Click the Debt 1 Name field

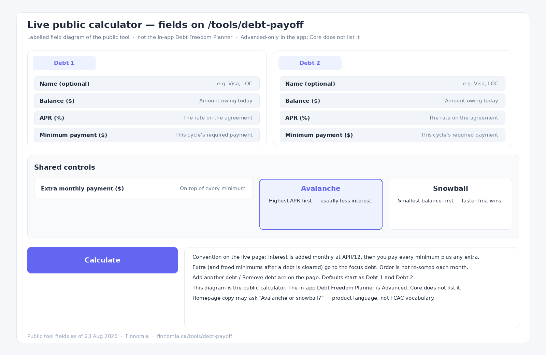[x=147, y=84]
